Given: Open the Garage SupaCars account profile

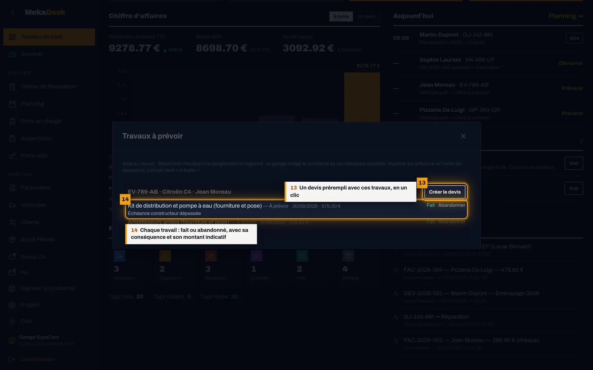Looking at the screenshot, I should [47, 340].
